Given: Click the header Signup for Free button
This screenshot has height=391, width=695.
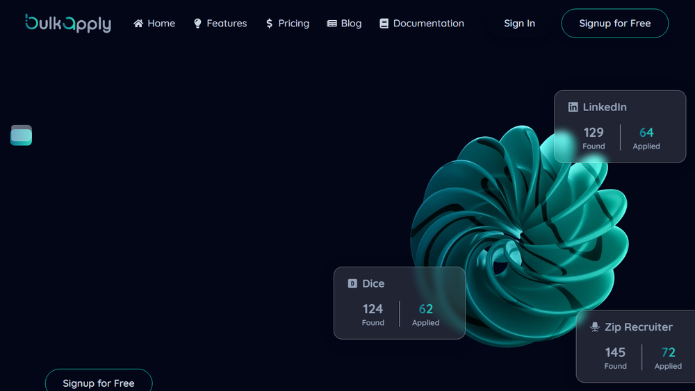Looking at the screenshot, I should coord(615,24).
